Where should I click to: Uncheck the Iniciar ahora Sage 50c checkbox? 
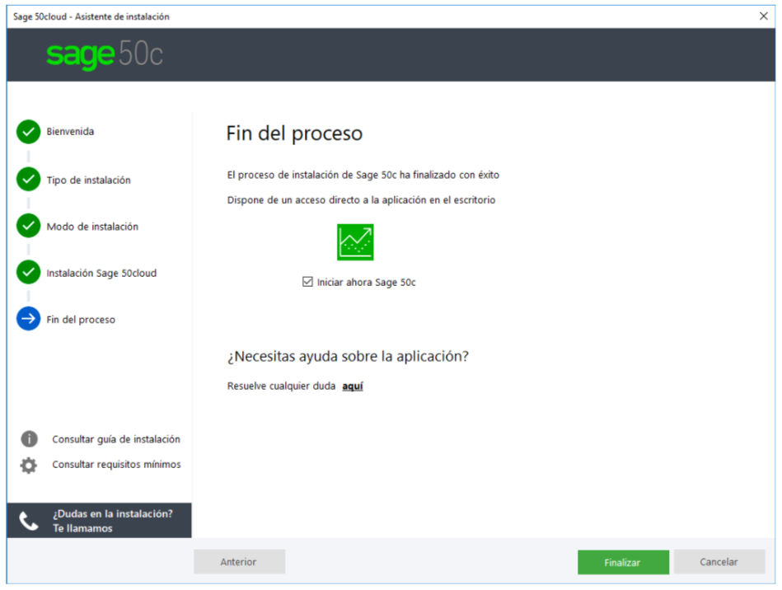click(307, 282)
